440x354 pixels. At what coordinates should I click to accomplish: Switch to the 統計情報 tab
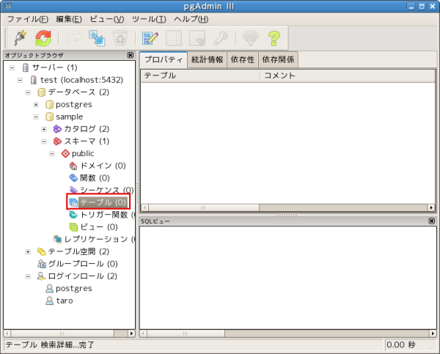(207, 59)
